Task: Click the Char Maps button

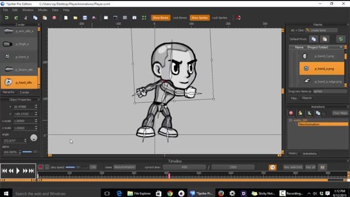Action: [x=340, y=113]
